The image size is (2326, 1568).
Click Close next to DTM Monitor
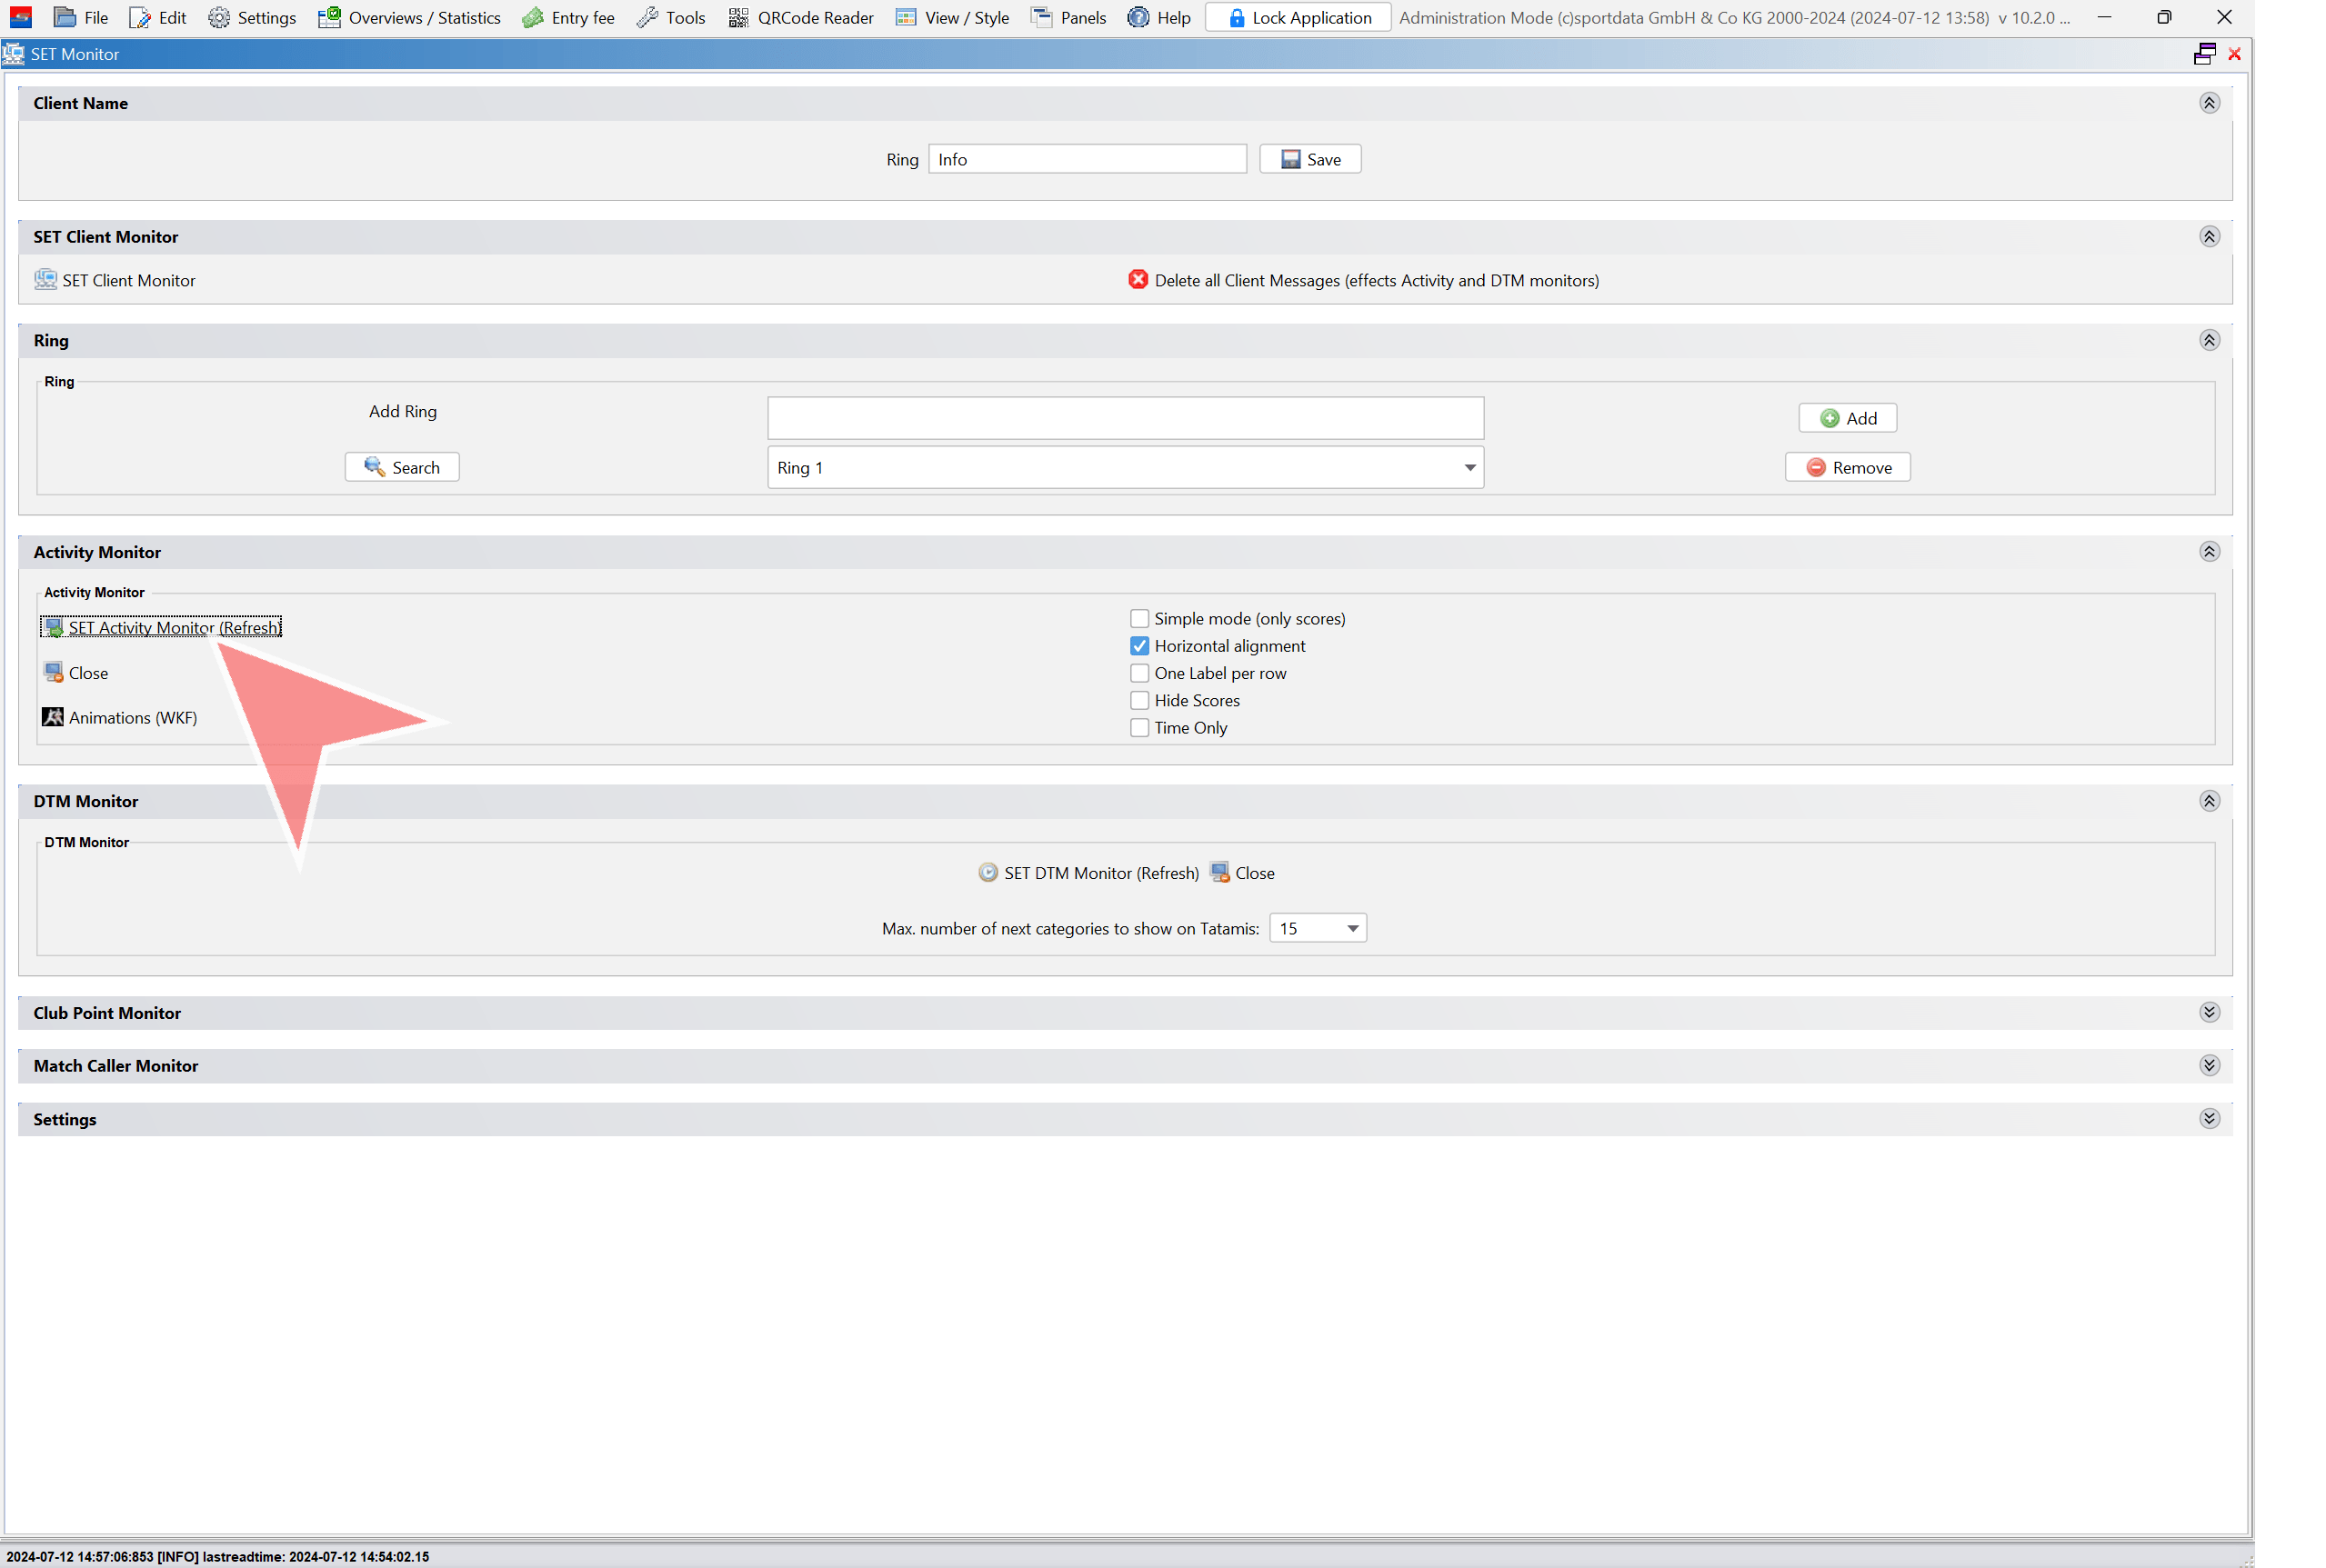pos(1254,873)
